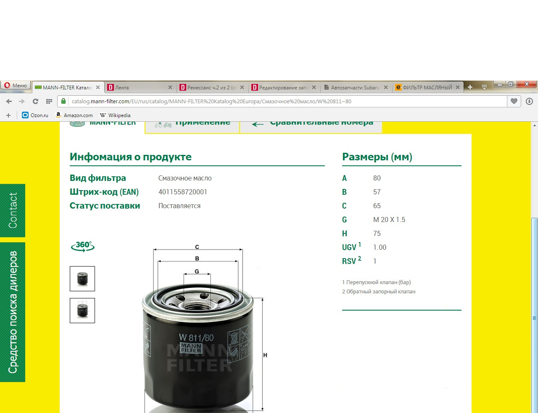Close the Автозапчасти Subaru tab
Image resolution: width=538 pixels, height=413 pixels.
point(386,87)
